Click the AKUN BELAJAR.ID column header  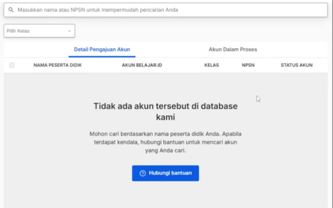click(142, 65)
